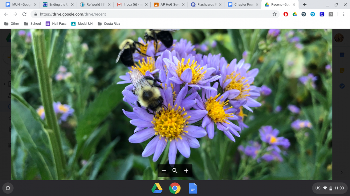Switch to the Chapter Four tab
The height and width of the screenshot is (196, 350).
click(243, 5)
